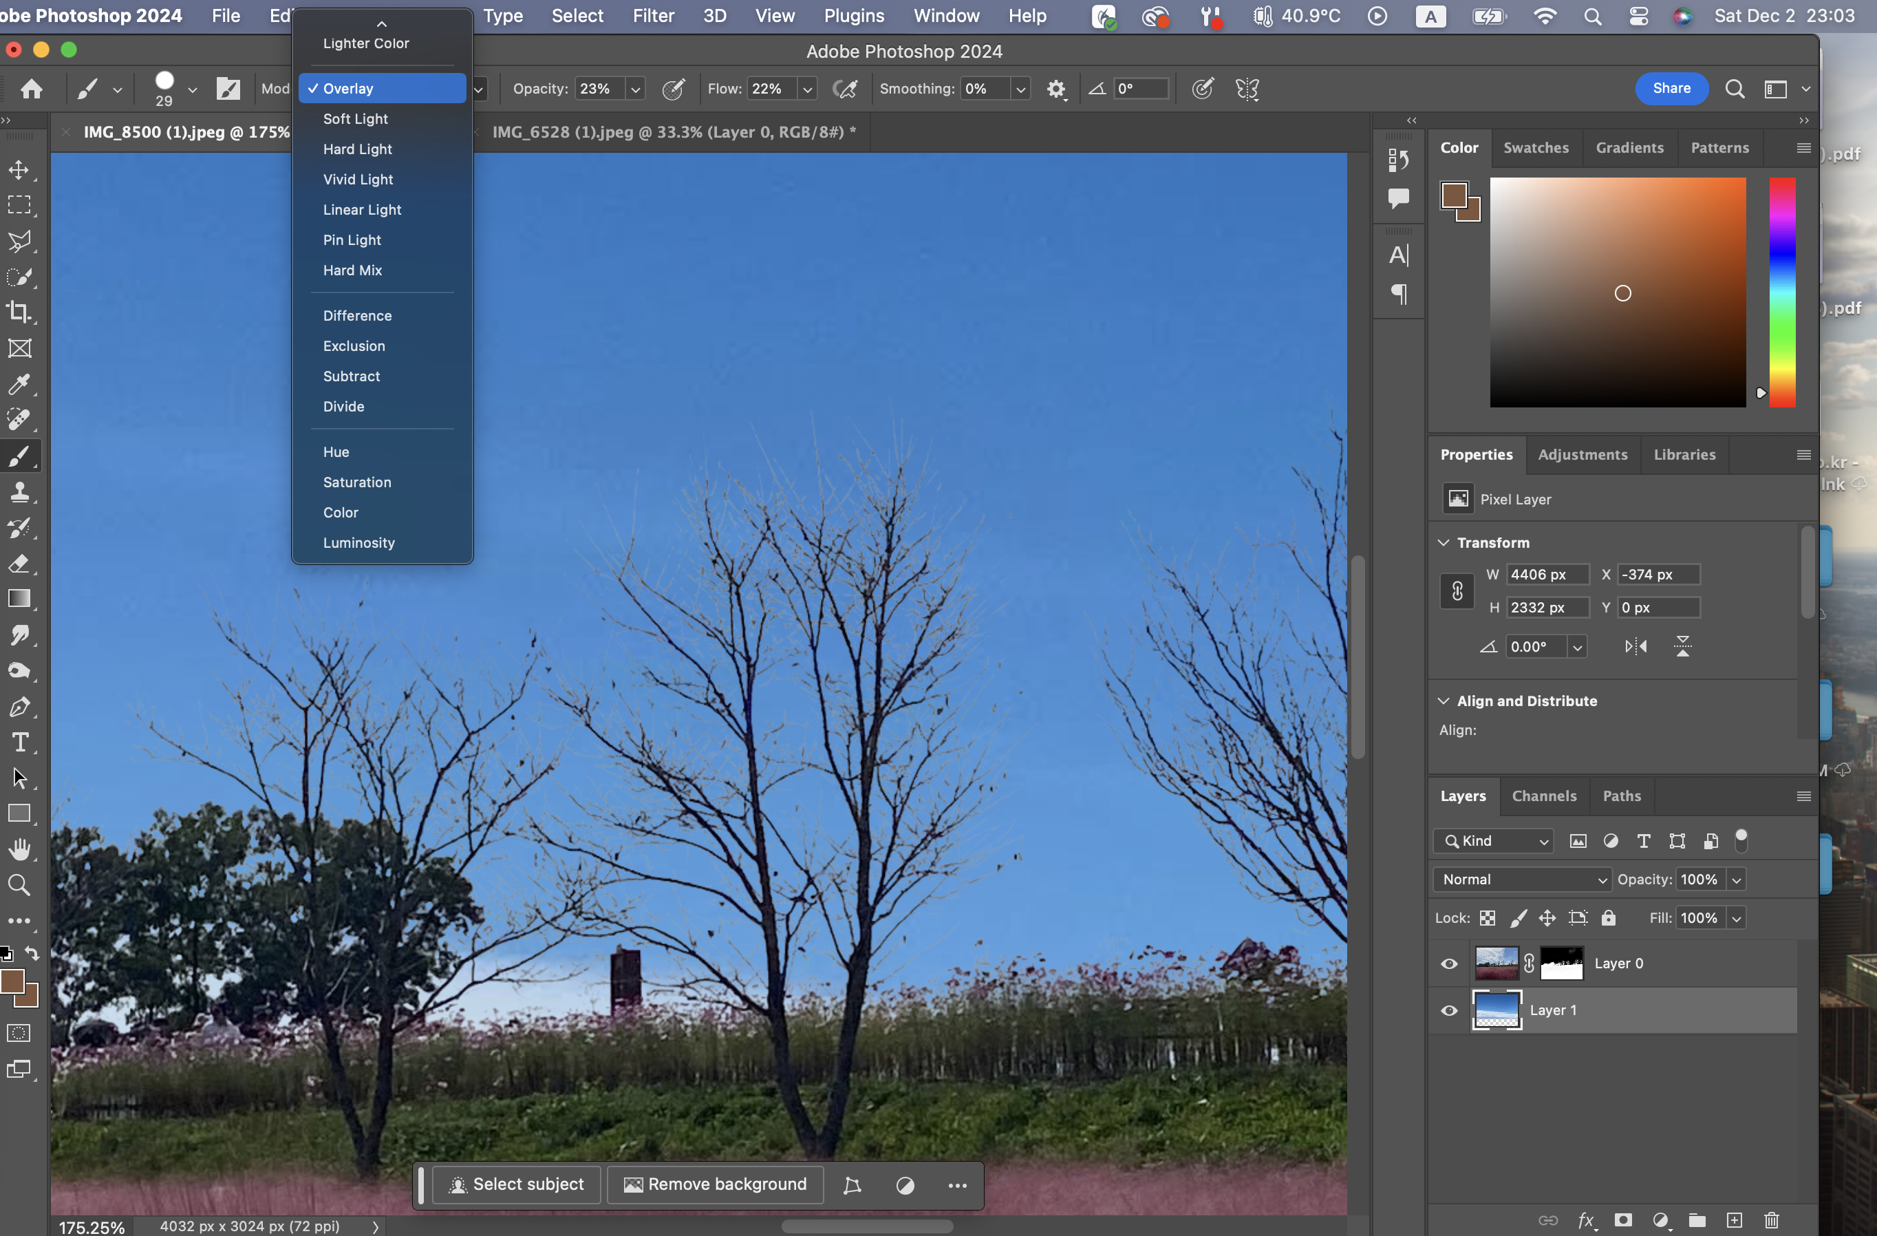Choose Soft Light blend mode
The width and height of the screenshot is (1877, 1236).
[x=356, y=119]
